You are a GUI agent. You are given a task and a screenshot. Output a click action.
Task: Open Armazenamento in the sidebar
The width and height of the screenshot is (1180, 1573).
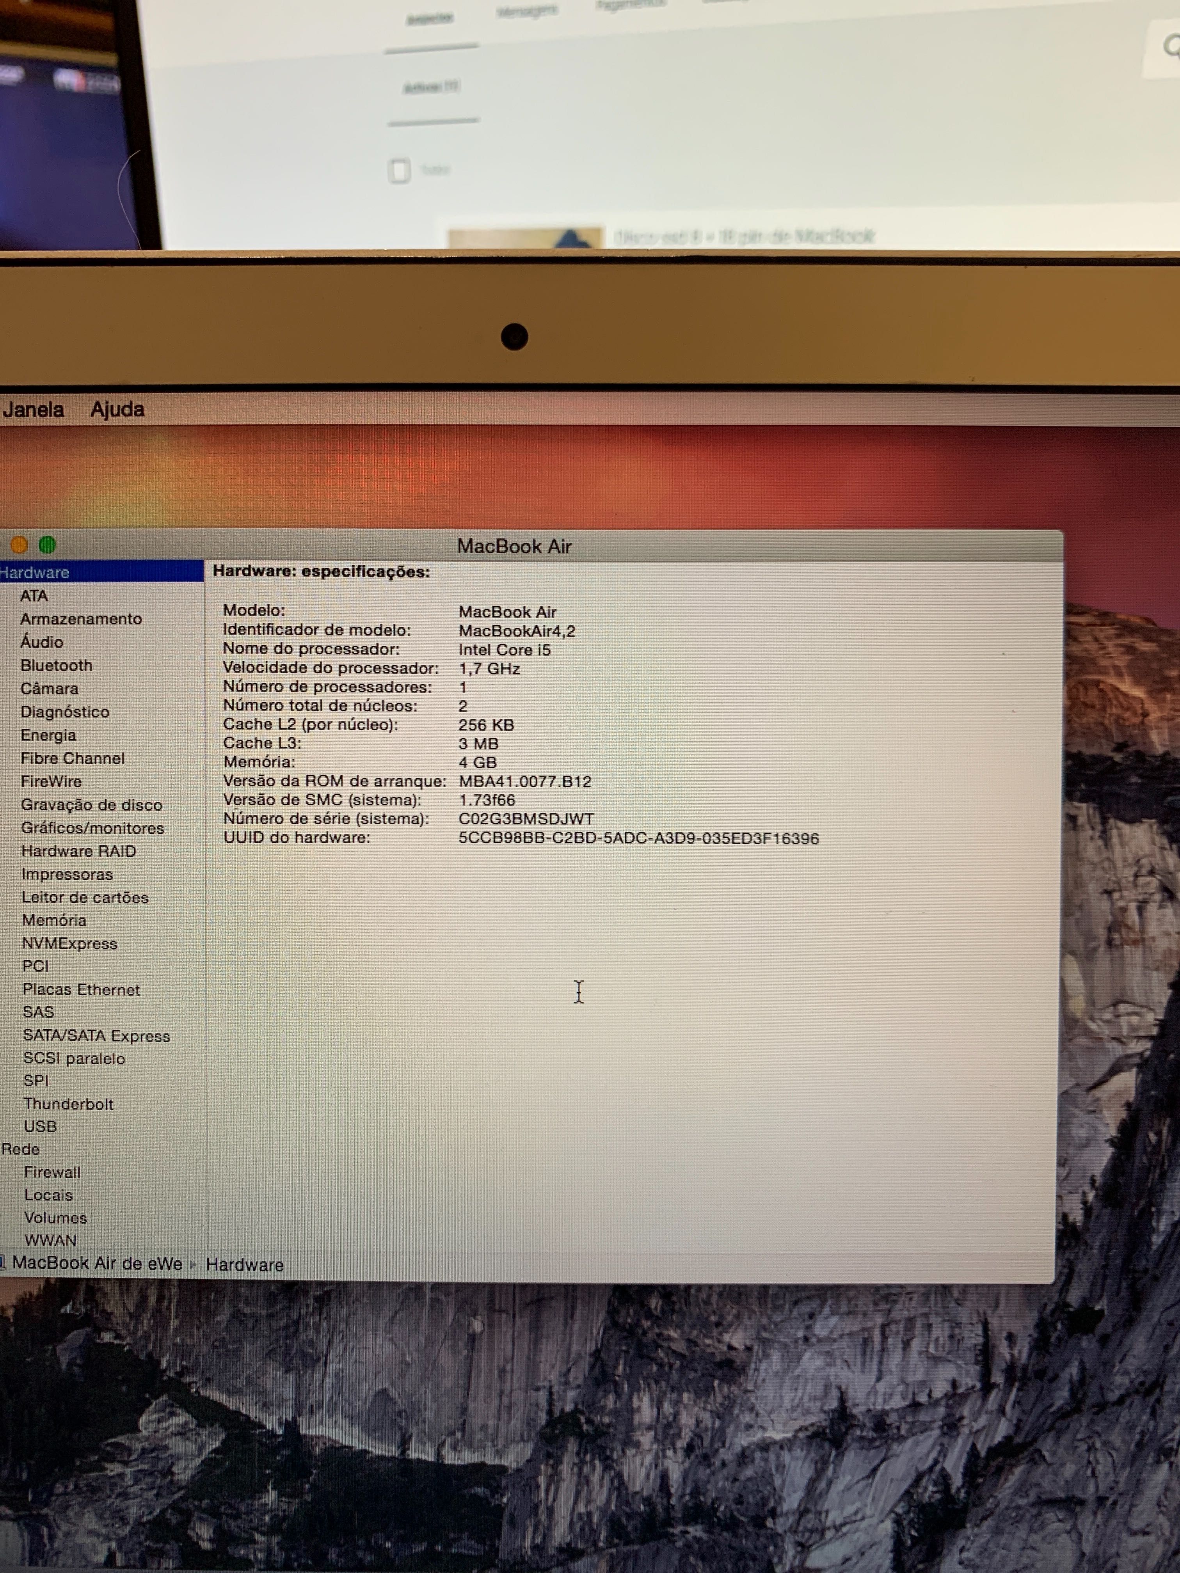coord(81,619)
